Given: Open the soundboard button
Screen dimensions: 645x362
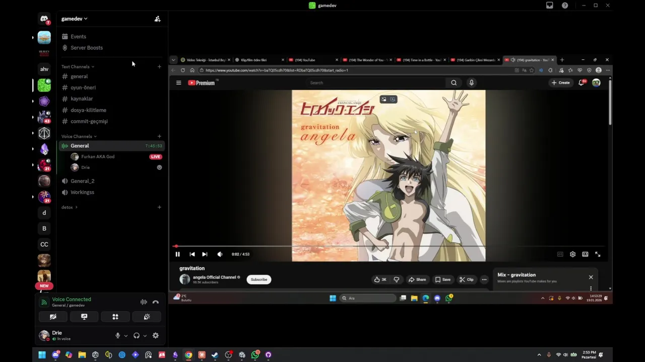Looking at the screenshot, I should [147, 317].
